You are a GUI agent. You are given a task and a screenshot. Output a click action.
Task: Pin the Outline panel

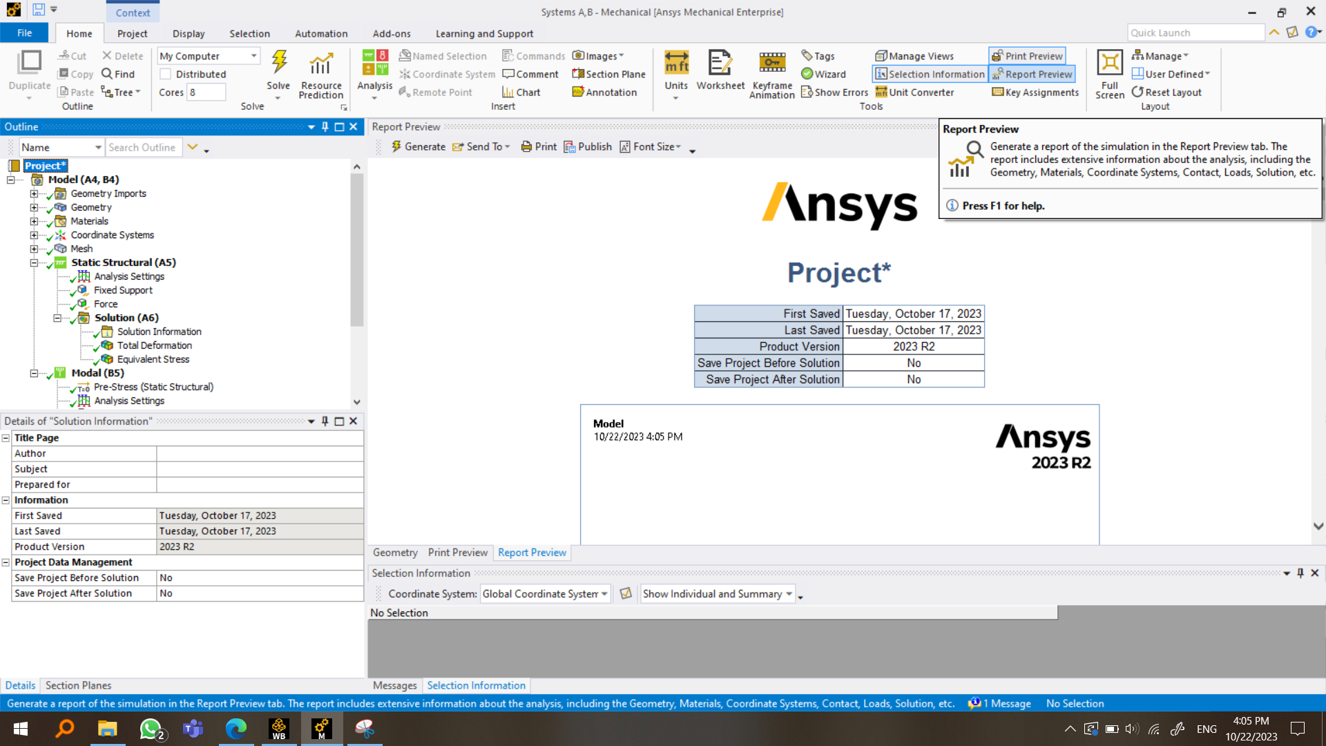[325, 126]
